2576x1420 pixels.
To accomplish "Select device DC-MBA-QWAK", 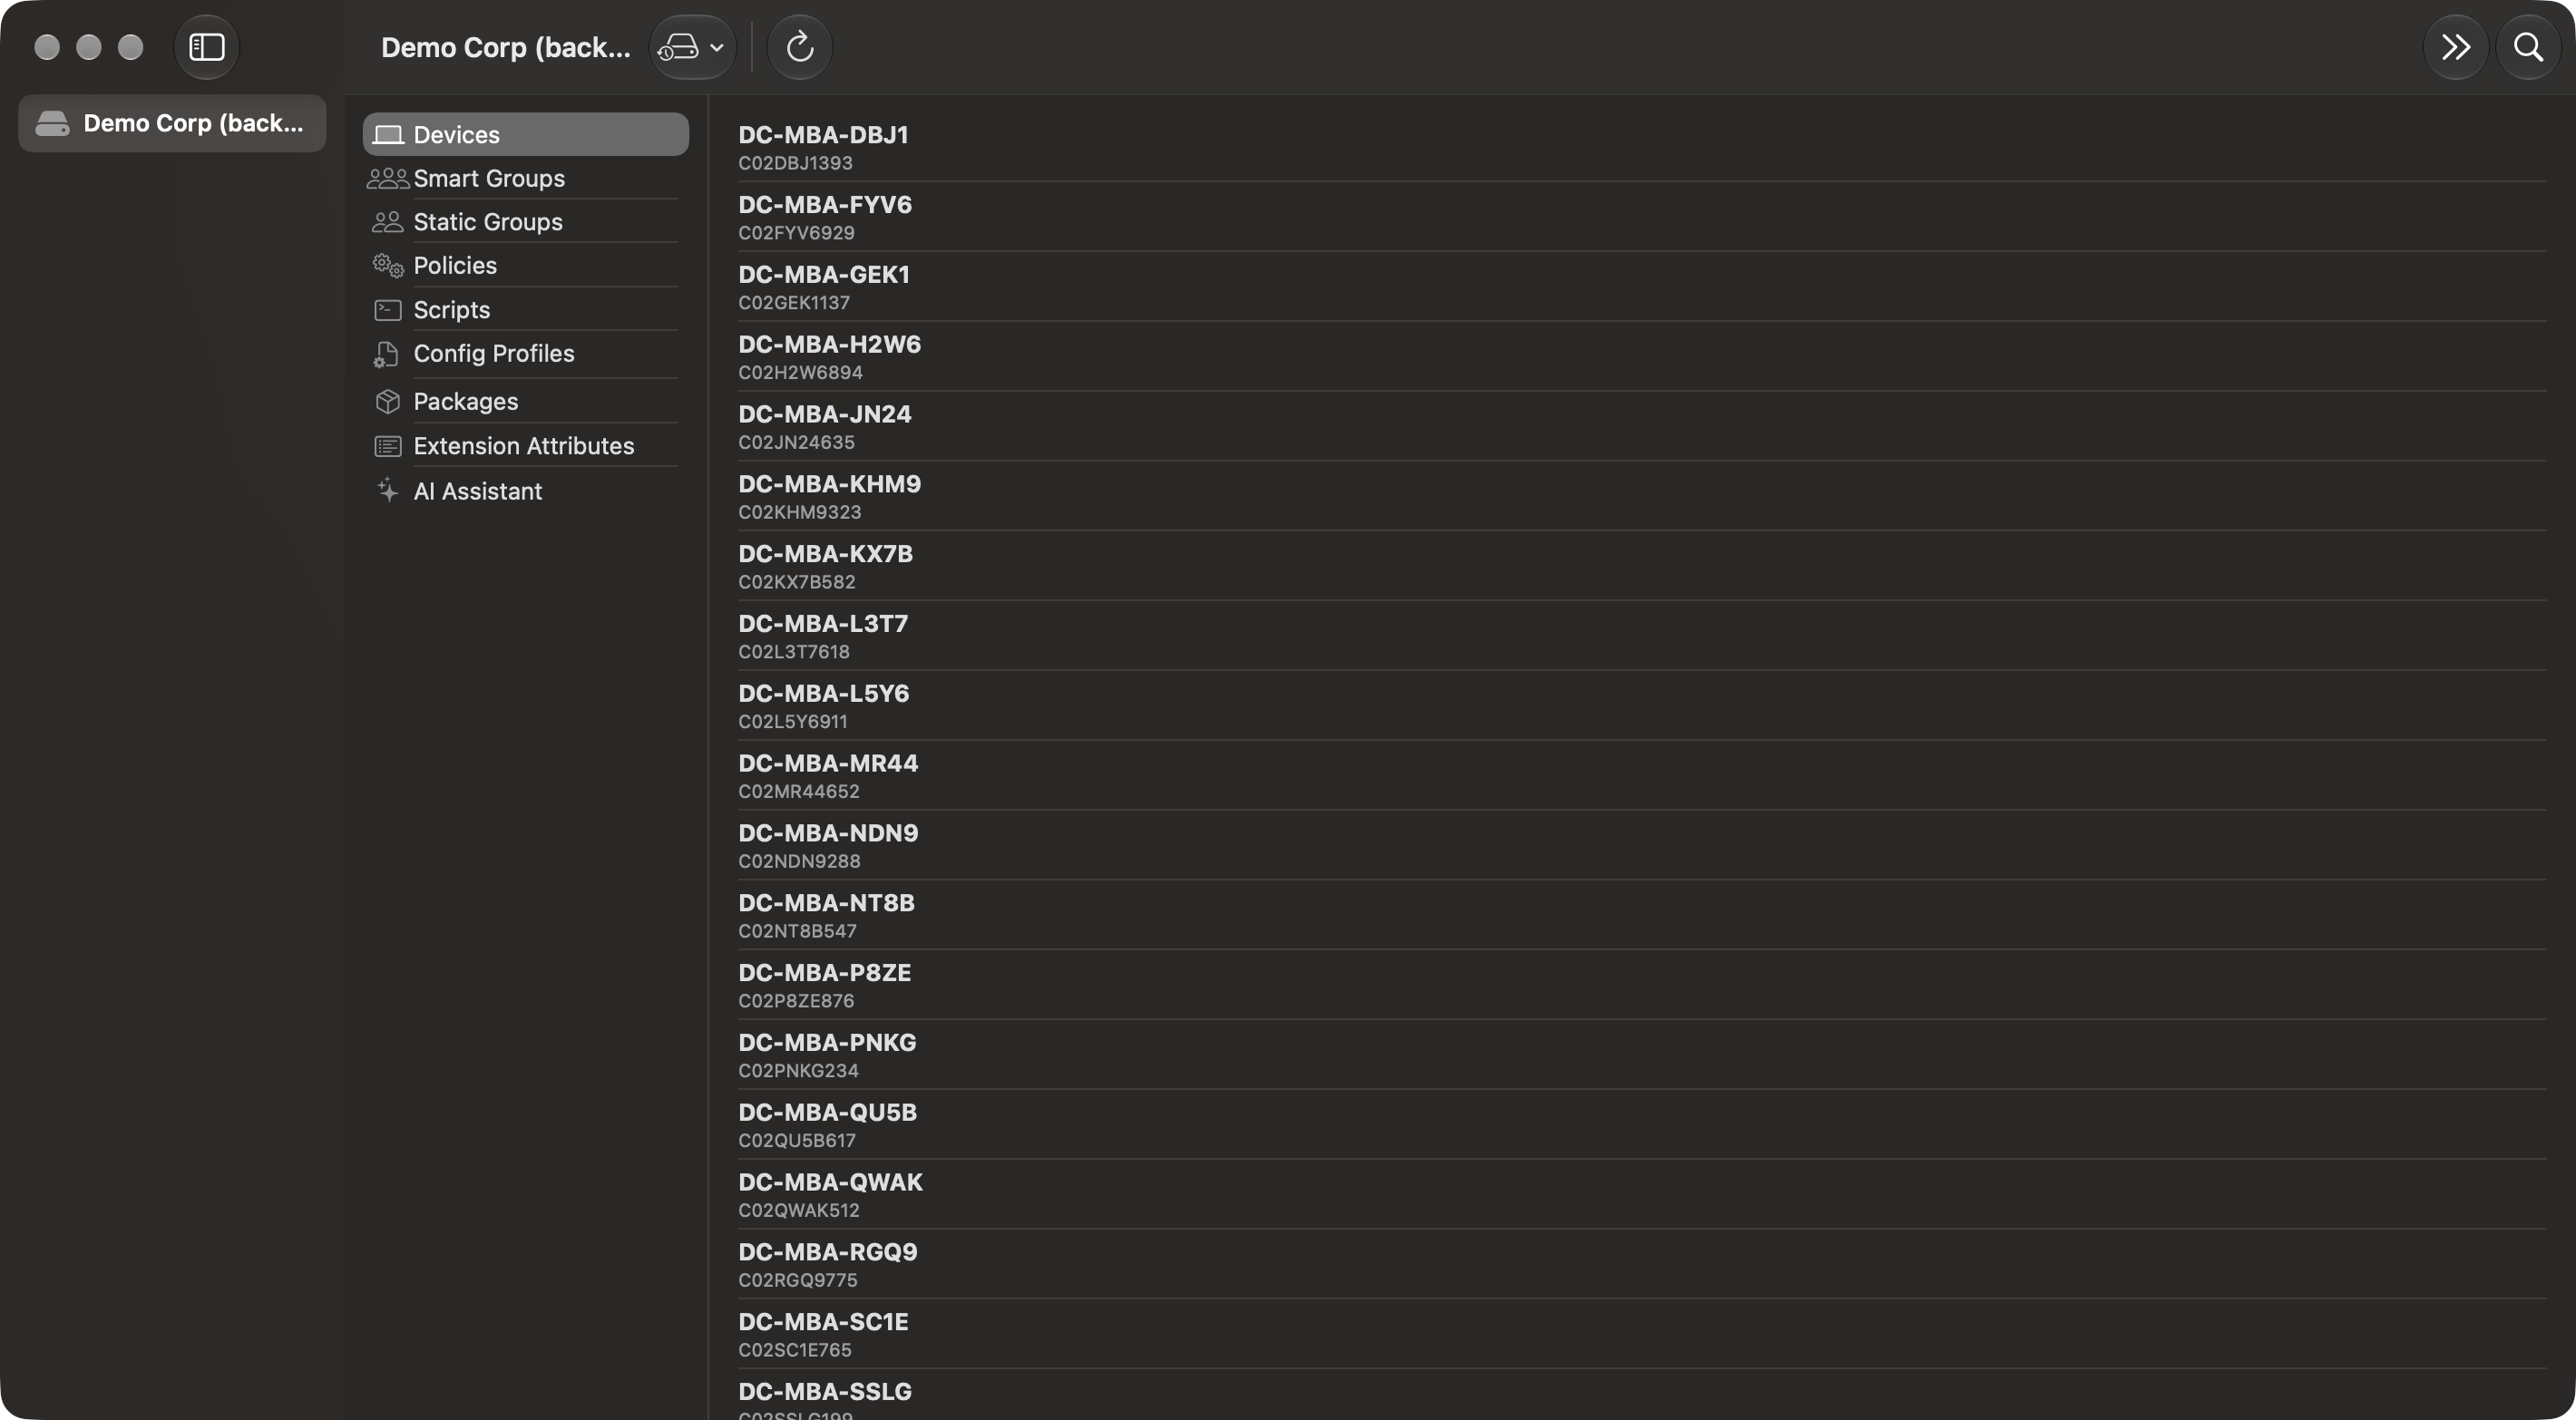I will [x=1642, y=1195].
